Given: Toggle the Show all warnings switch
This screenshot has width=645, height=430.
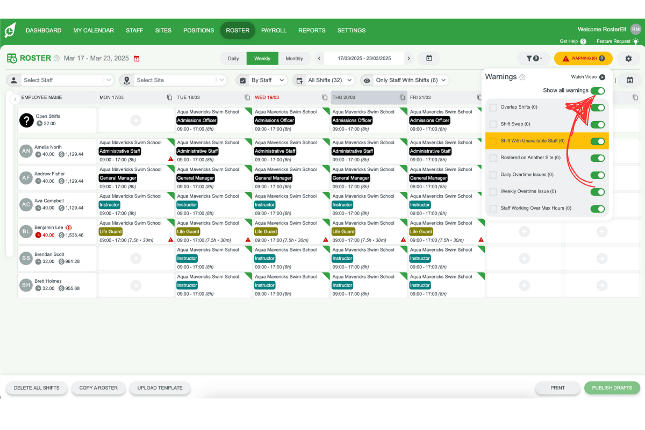Looking at the screenshot, I should (x=597, y=90).
